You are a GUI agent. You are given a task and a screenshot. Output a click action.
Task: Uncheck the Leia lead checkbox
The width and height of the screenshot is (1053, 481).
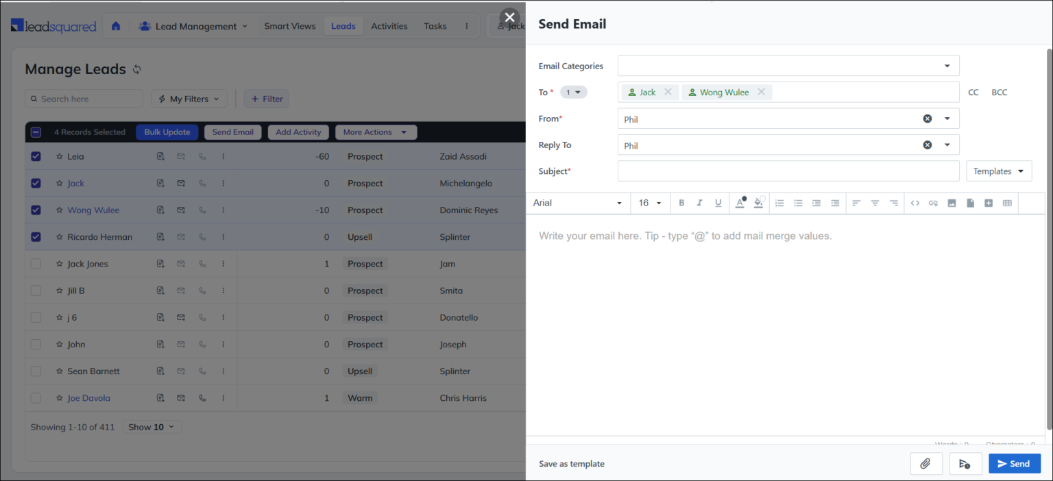36,156
